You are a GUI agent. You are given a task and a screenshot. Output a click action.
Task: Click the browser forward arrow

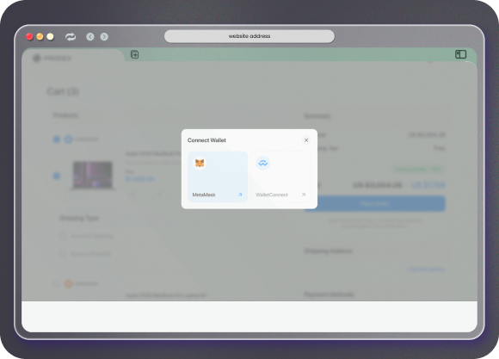[104, 37]
